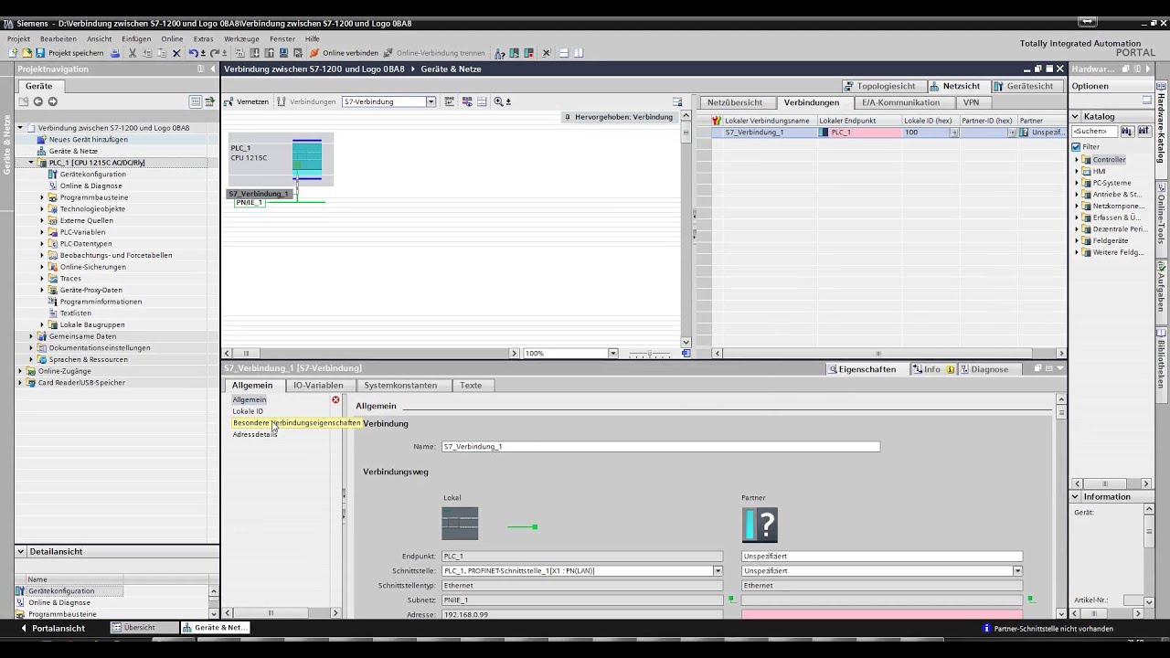Screen dimensions: 1170x658
Task: Click the undo arrow icon
Action: click(193, 53)
